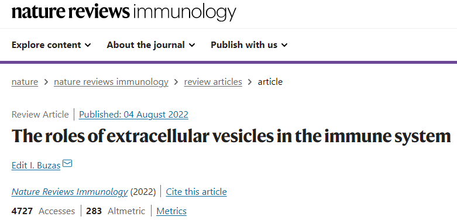This screenshot has width=457, height=220.
Task: Click the email envelope icon beside Edit I. Buzas
Action: 67,164
